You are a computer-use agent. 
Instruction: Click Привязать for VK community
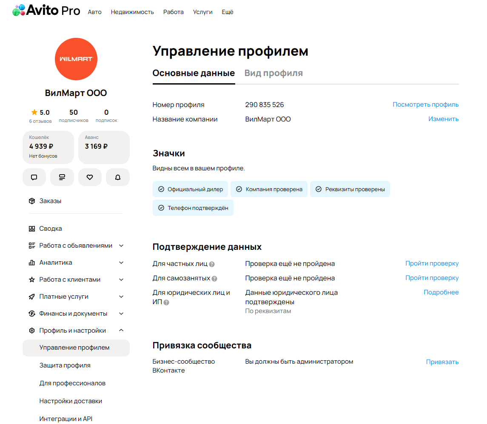pyautogui.click(x=442, y=362)
